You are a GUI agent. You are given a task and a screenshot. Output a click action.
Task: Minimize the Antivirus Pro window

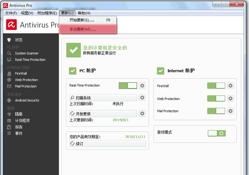point(217,4)
